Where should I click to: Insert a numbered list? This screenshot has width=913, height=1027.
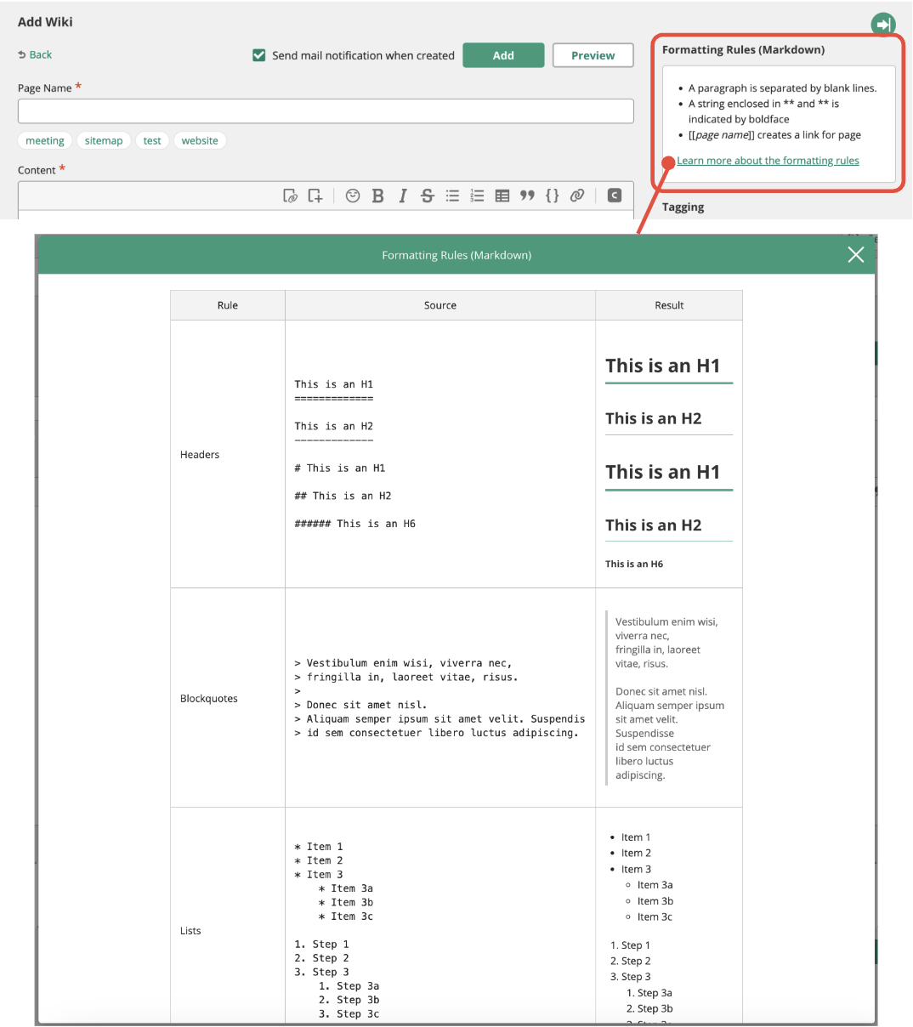(477, 196)
